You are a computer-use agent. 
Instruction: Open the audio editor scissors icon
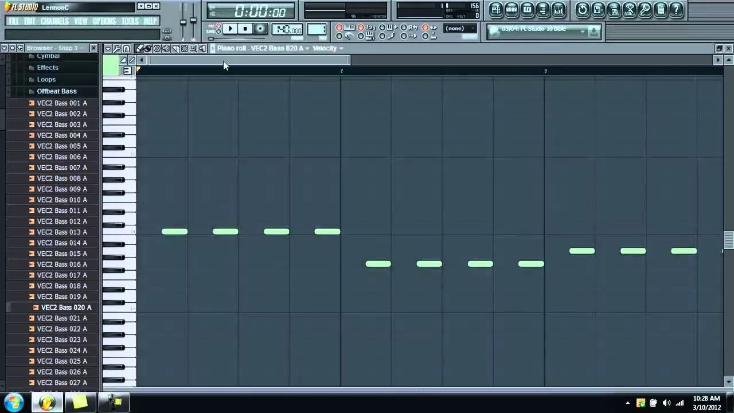click(629, 9)
